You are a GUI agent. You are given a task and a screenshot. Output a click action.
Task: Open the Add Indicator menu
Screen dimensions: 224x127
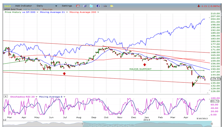click(27, 6)
